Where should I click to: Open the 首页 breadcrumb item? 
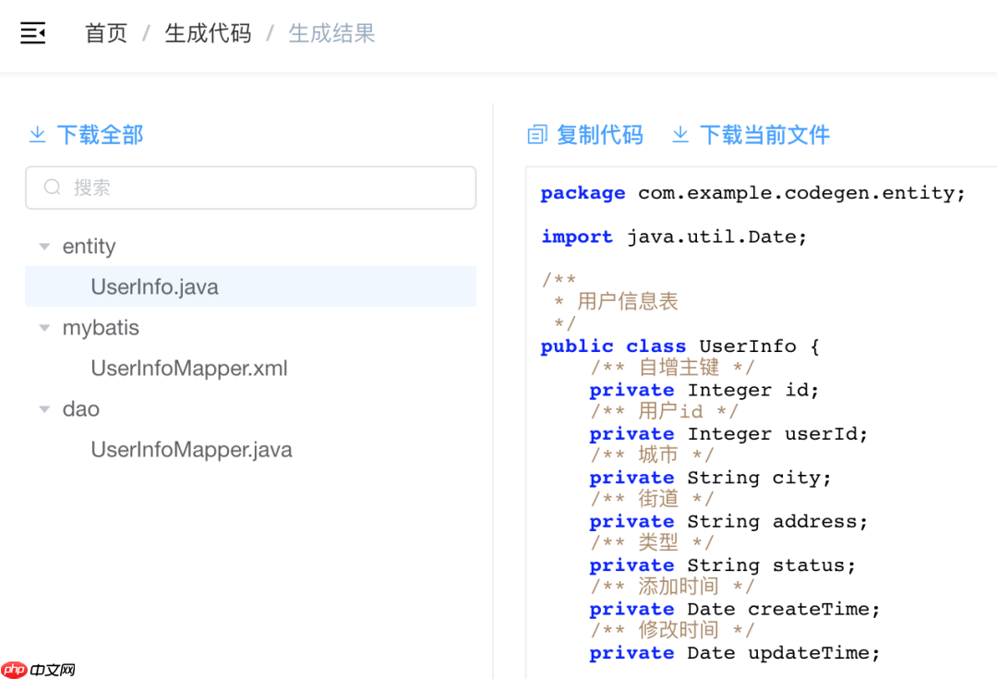pos(105,32)
